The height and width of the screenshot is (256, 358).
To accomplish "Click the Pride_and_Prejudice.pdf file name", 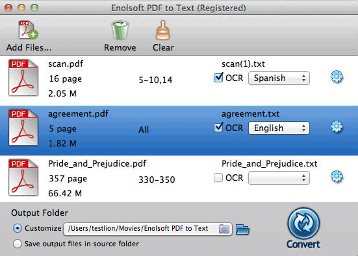I will [x=97, y=164].
